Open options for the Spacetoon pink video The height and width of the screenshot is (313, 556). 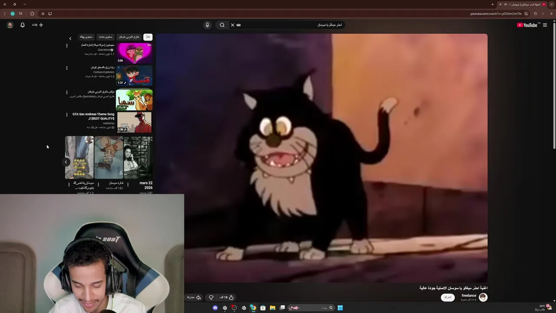[x=67, y=46]
